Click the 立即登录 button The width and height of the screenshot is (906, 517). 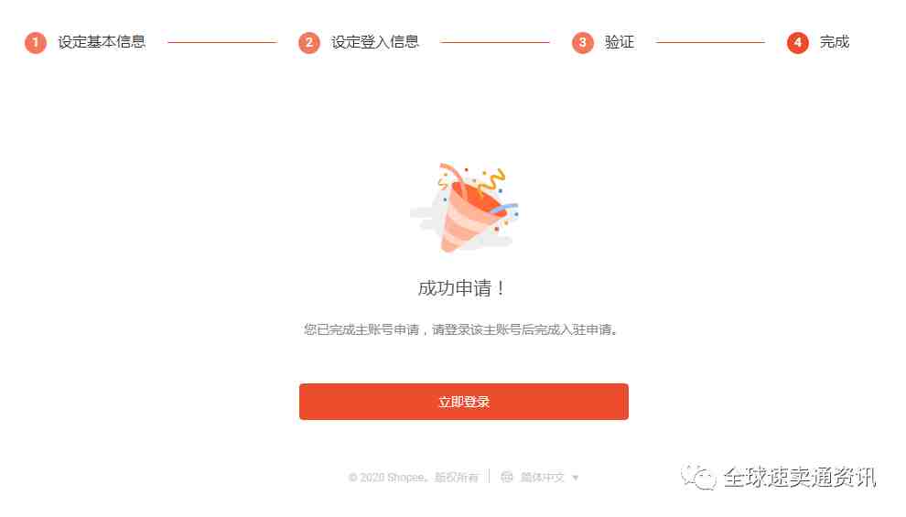pyautogui.click(x=464, y=402)
